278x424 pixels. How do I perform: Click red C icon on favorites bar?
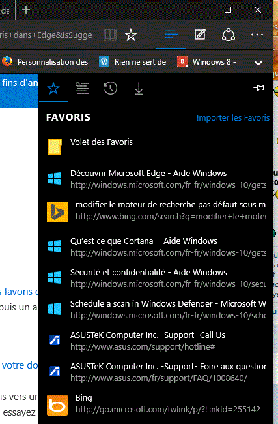(182, 61)
